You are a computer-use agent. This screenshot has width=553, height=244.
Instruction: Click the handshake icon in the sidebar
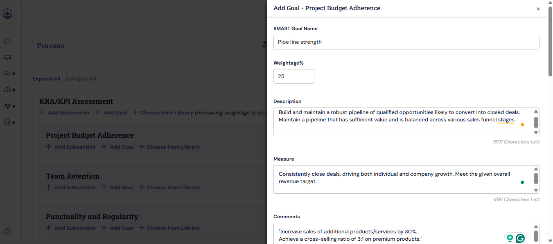click(7, 106)
